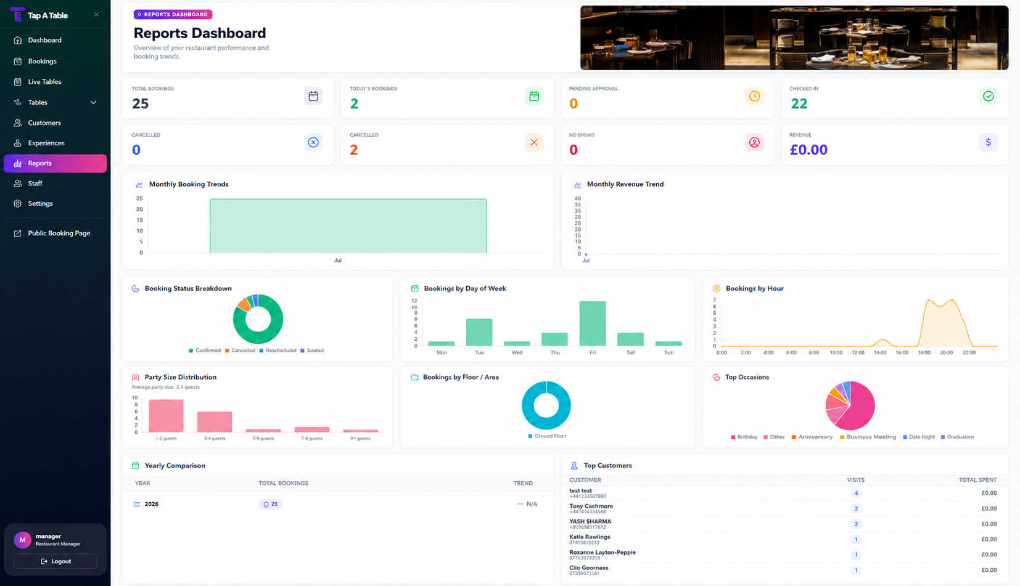Click the manager avatar circle
The width and height of the screenshot is (1020, 586).
(x=22, y=540)
